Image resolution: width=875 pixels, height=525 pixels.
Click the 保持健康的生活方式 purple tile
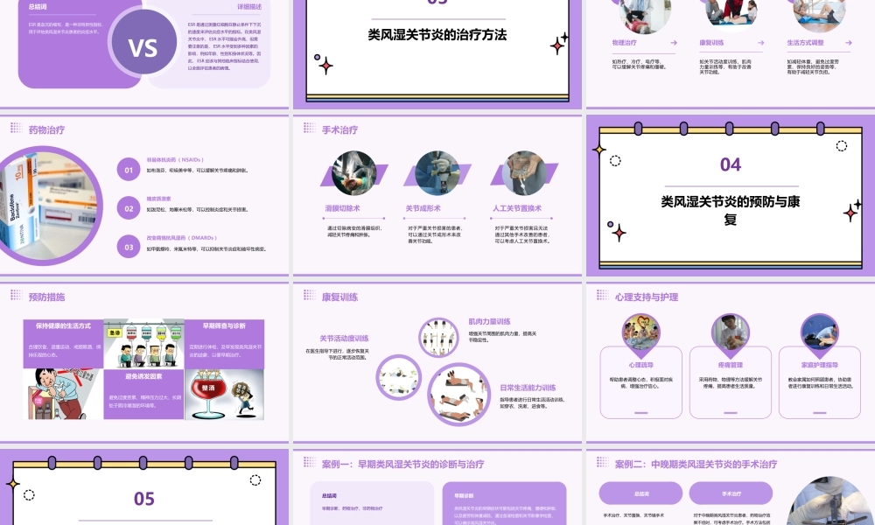pos(63,344)
